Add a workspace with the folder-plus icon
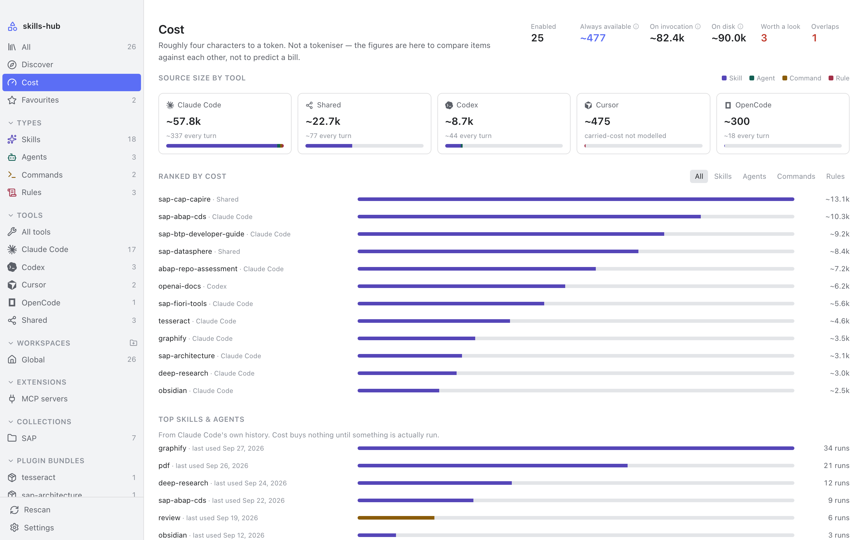Image resolution: width=864 pixels, height=540 pixels. tap(133, 343)
